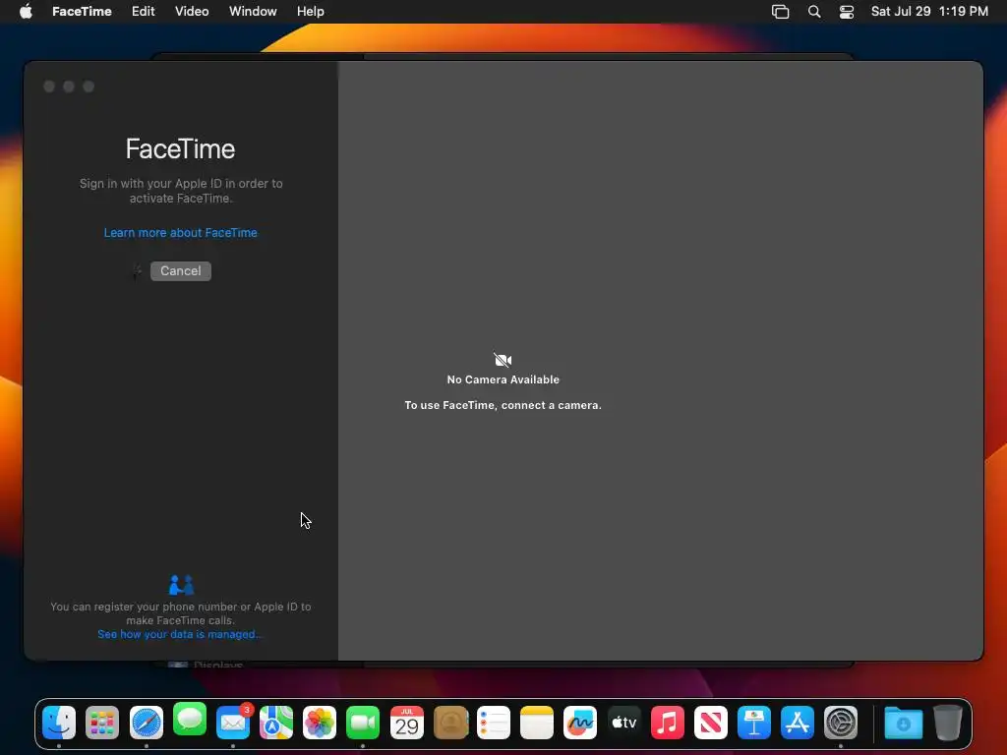The height and width of the screenshot is (755, 1007).
Task: Open System Settings from the Dock
Action: [841, 723]
